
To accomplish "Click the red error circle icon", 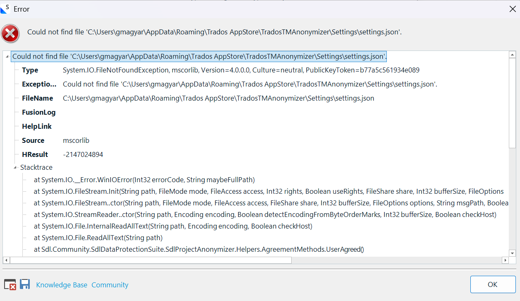I will coord(10,33).
